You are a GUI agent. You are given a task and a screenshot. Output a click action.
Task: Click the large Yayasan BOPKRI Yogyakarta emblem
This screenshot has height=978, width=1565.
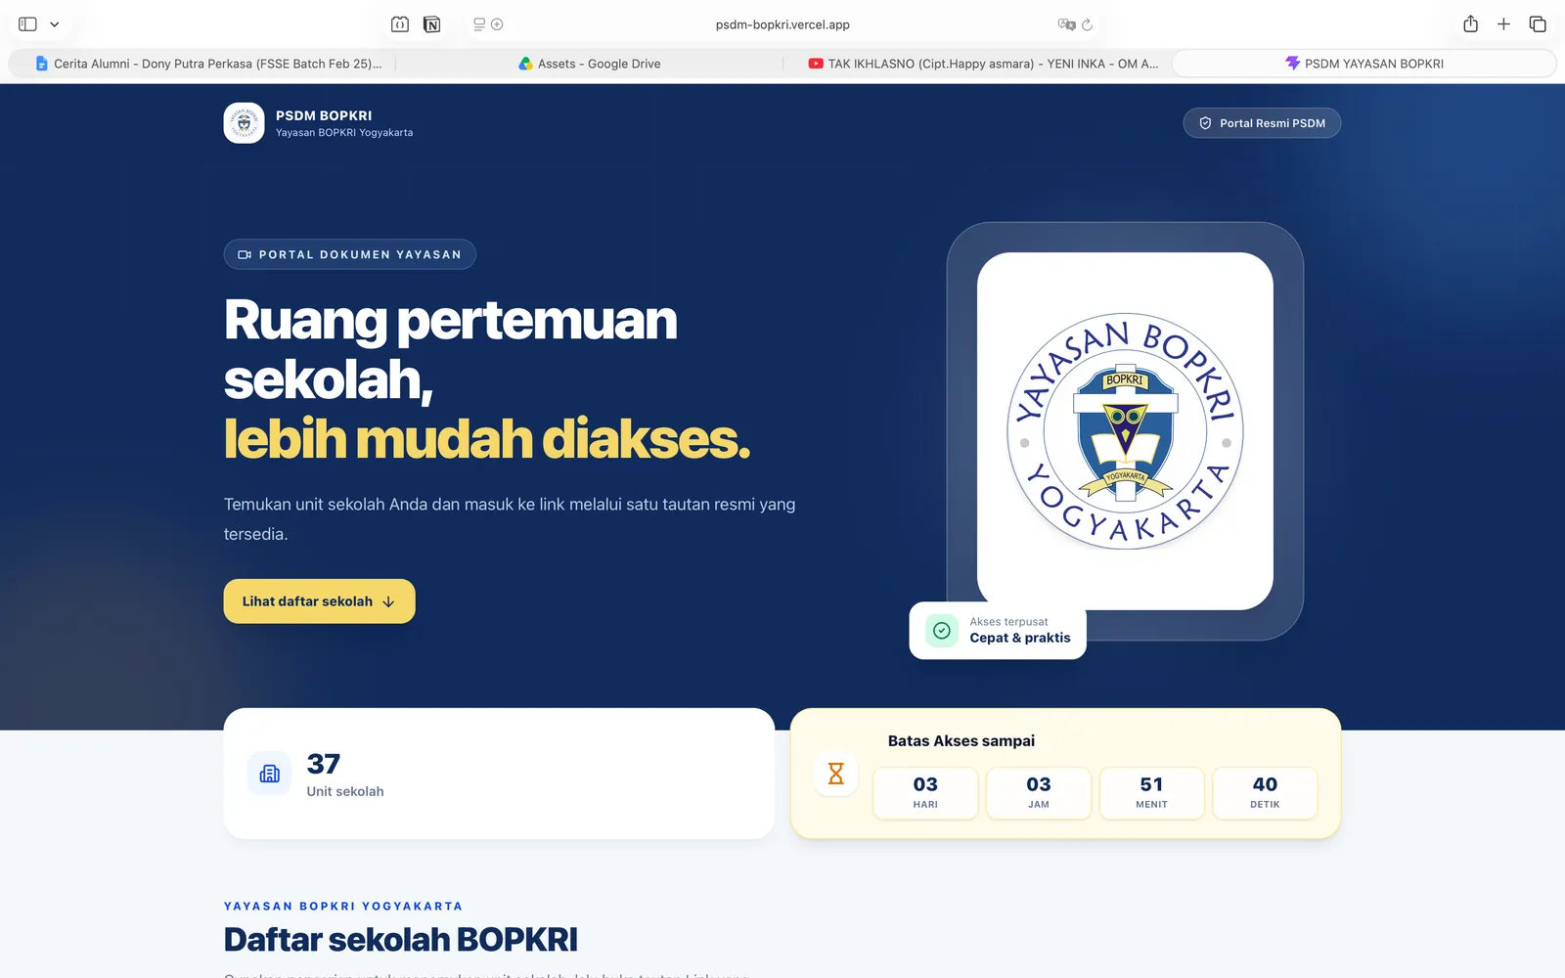[x=1125, y=431]
